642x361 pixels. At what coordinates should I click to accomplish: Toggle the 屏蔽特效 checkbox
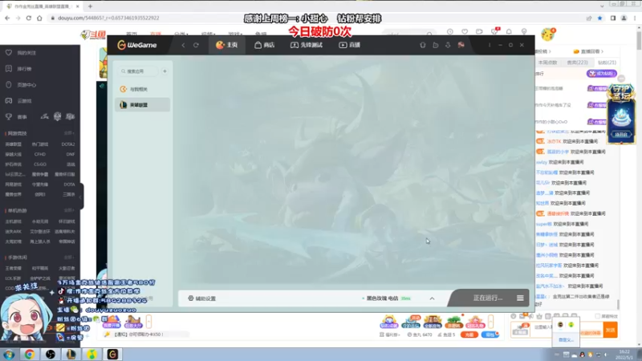pos(597,316)
